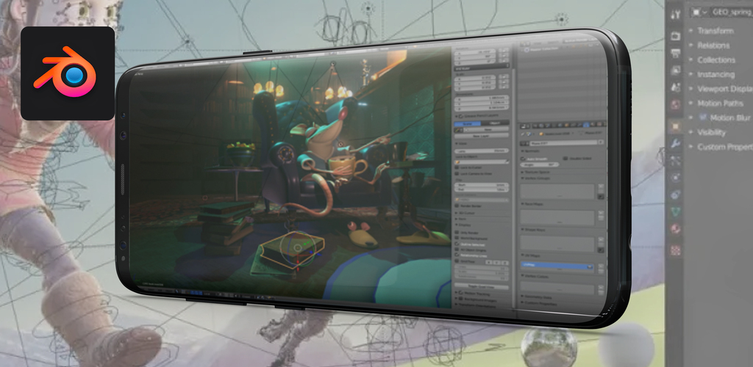Screen dimensions: 753x367
Task: Click Clip Start field on phone screen
Action: tap(481, 185)
